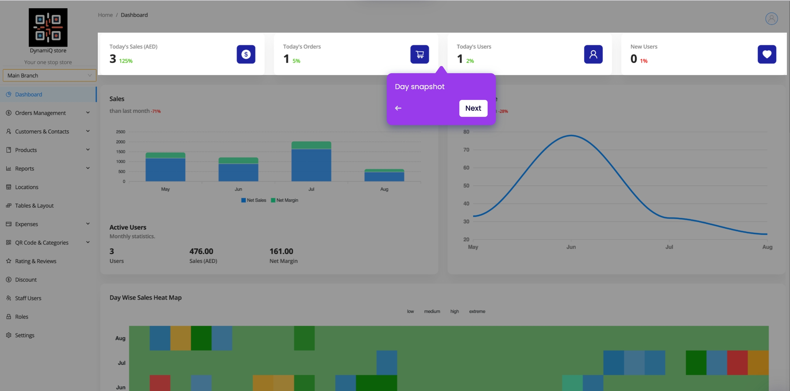Expand the Products submenu chevron
The width and height of the screenshot is (790, 391).
[88, 150]
